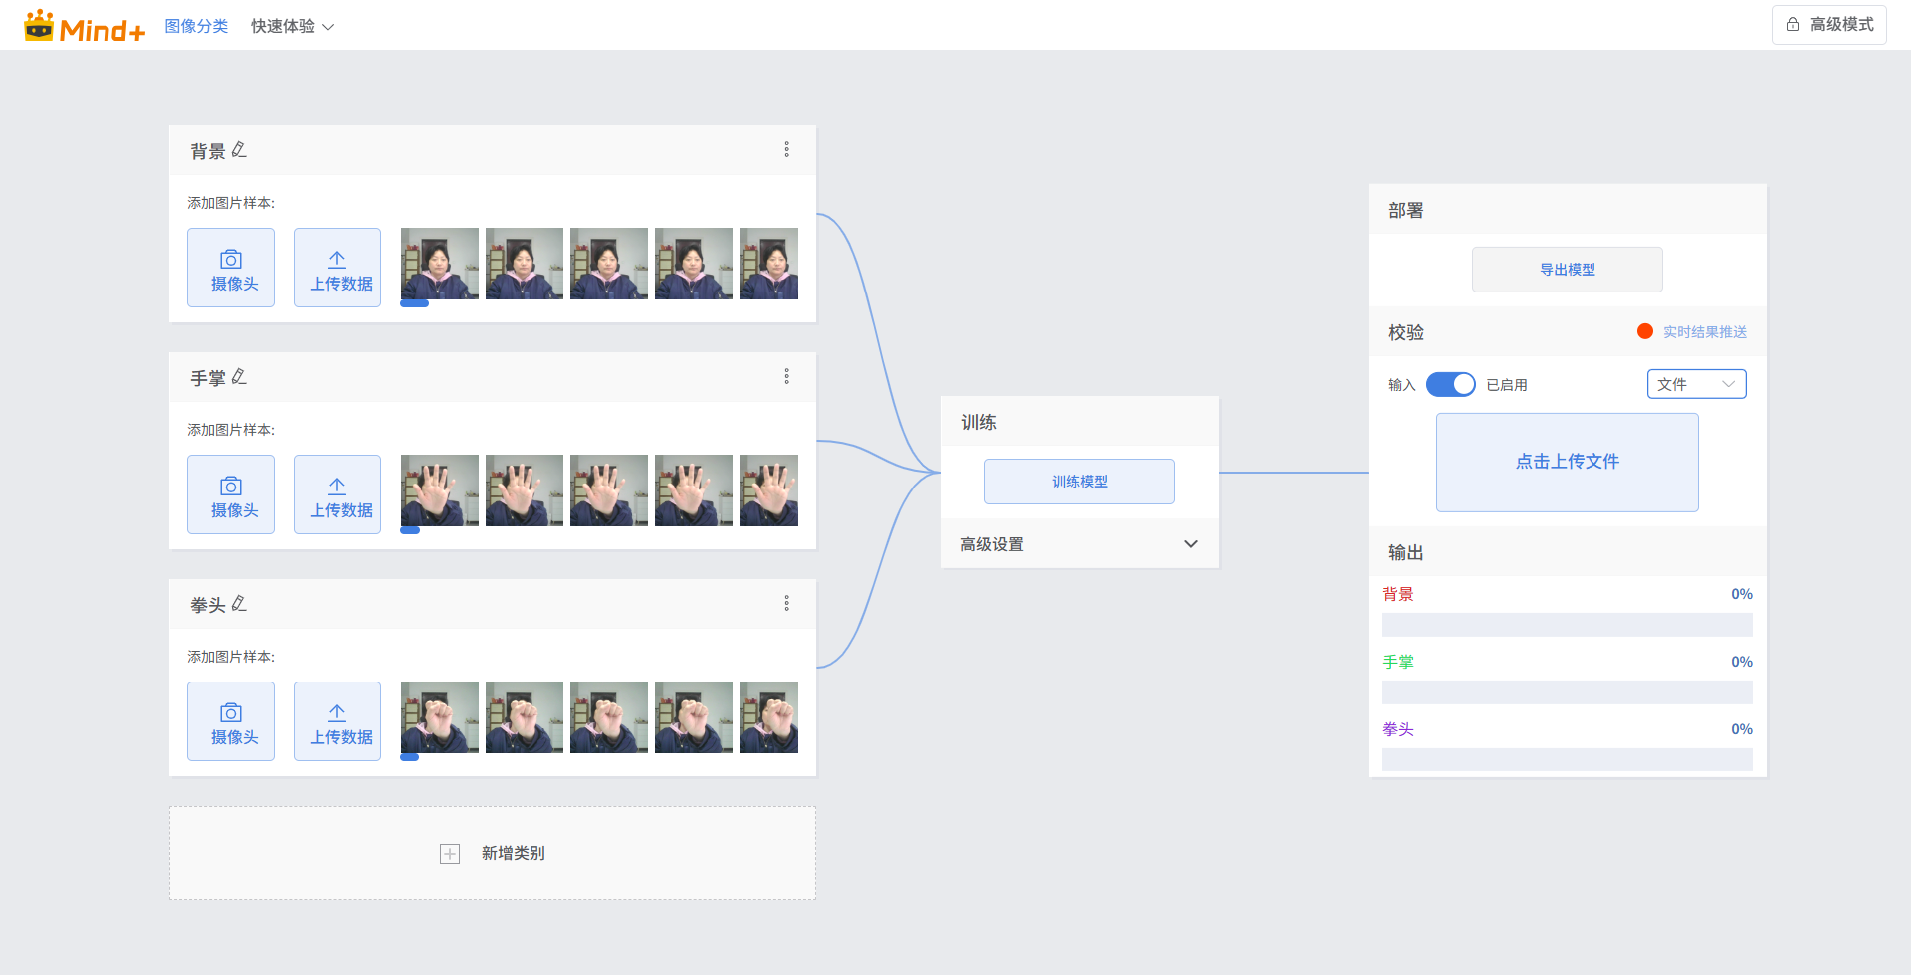Screen dimensions: 1911x975
Task: Click the plus icon to add 新增类别
Action: pyautogui.click(x=450, y=854)
